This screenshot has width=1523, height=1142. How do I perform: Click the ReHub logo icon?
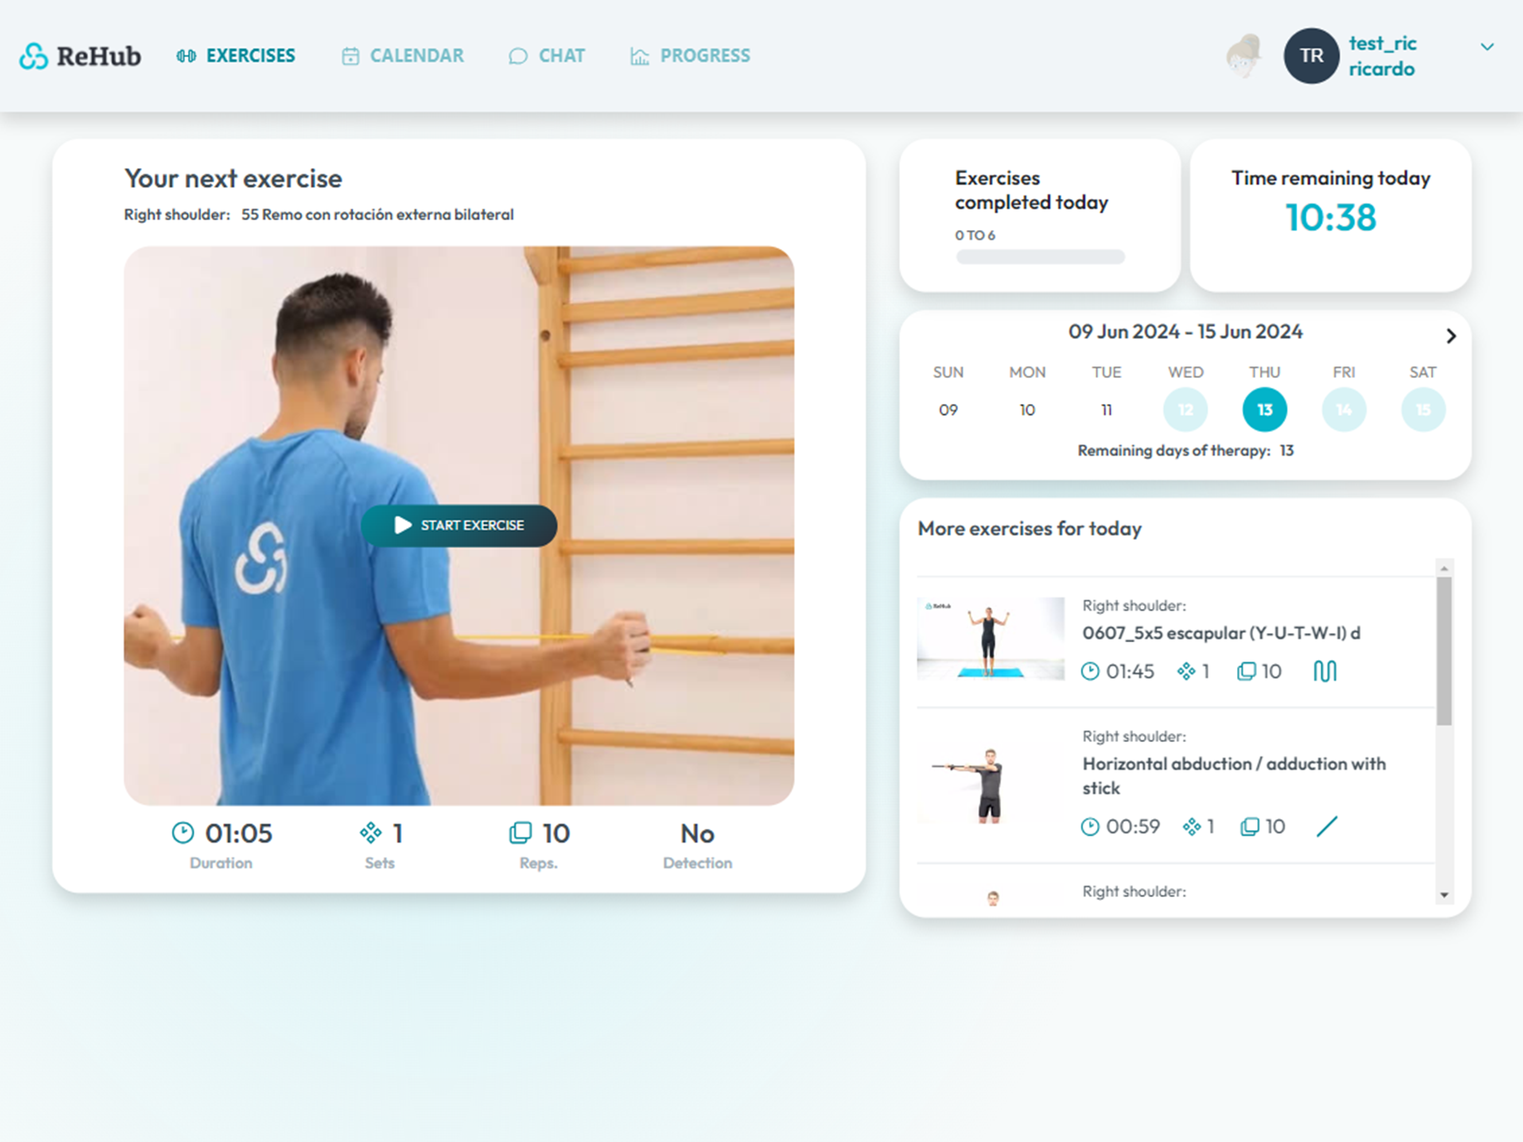(x=33, y=56)
